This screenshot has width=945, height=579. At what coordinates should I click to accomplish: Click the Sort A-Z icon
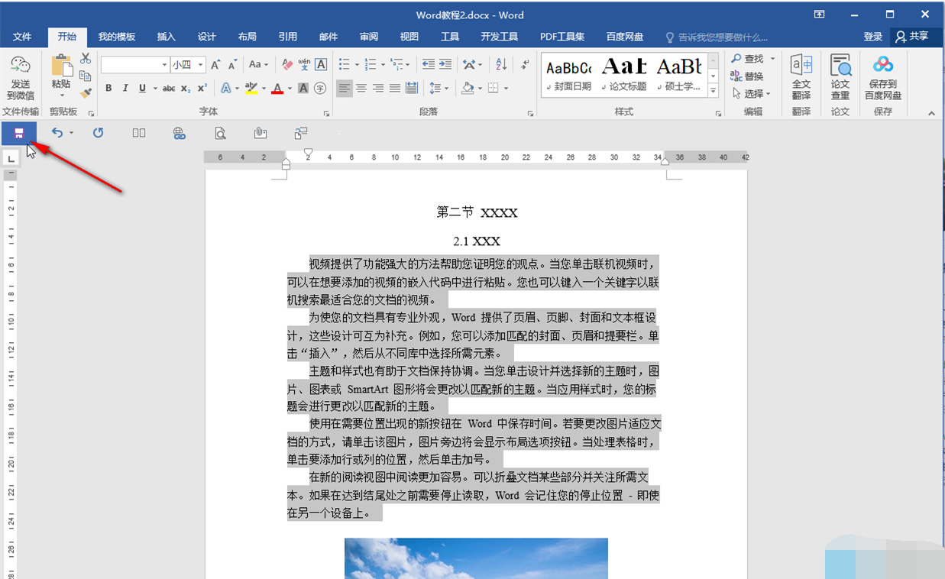(x=501, y=65)
